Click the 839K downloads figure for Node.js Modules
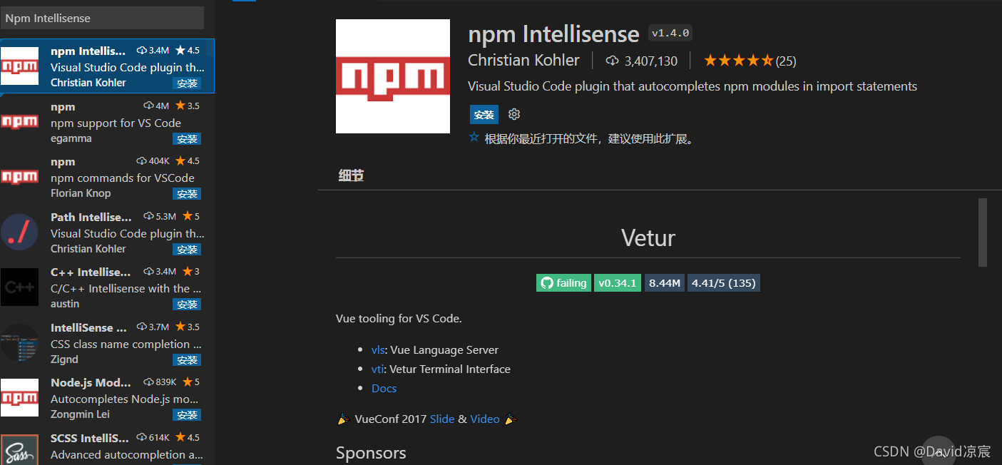The height and width of the screenshot is (465, 1002). 165,382
